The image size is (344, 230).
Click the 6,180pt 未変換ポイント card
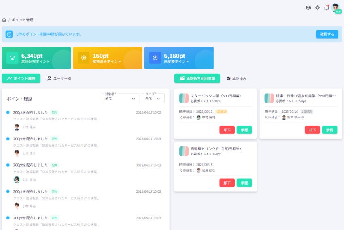point(179,58)
